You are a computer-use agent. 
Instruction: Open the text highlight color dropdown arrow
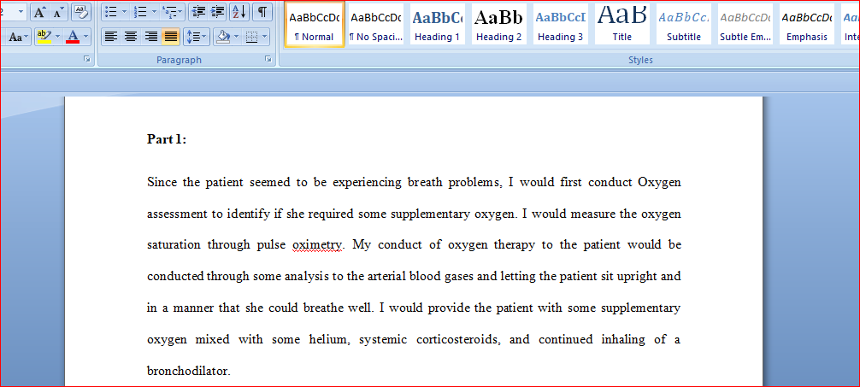[x=57, y=38]
